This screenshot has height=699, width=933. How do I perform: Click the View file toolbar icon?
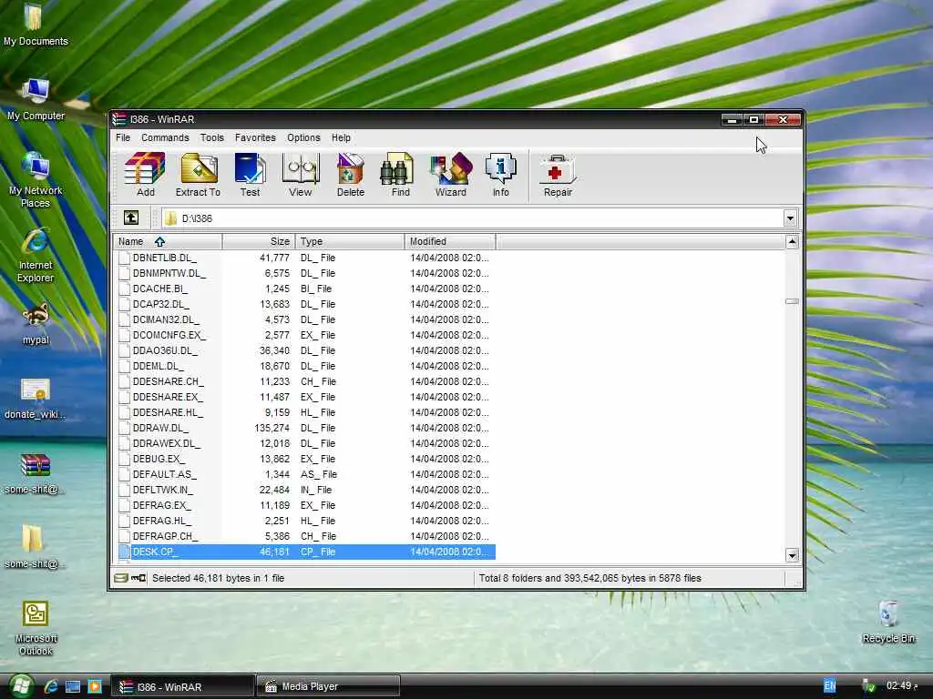click(301, 175)
